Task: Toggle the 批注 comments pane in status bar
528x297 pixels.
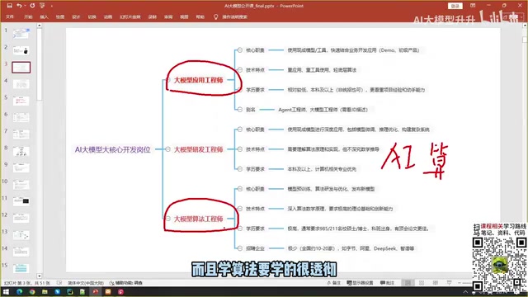Action: 387,283
